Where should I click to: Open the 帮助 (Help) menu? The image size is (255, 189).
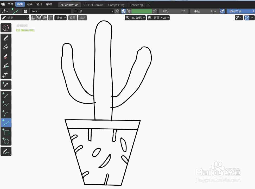49,4
